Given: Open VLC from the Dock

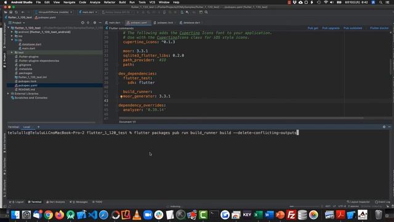Looking at the screenshot, I should 137,215.
